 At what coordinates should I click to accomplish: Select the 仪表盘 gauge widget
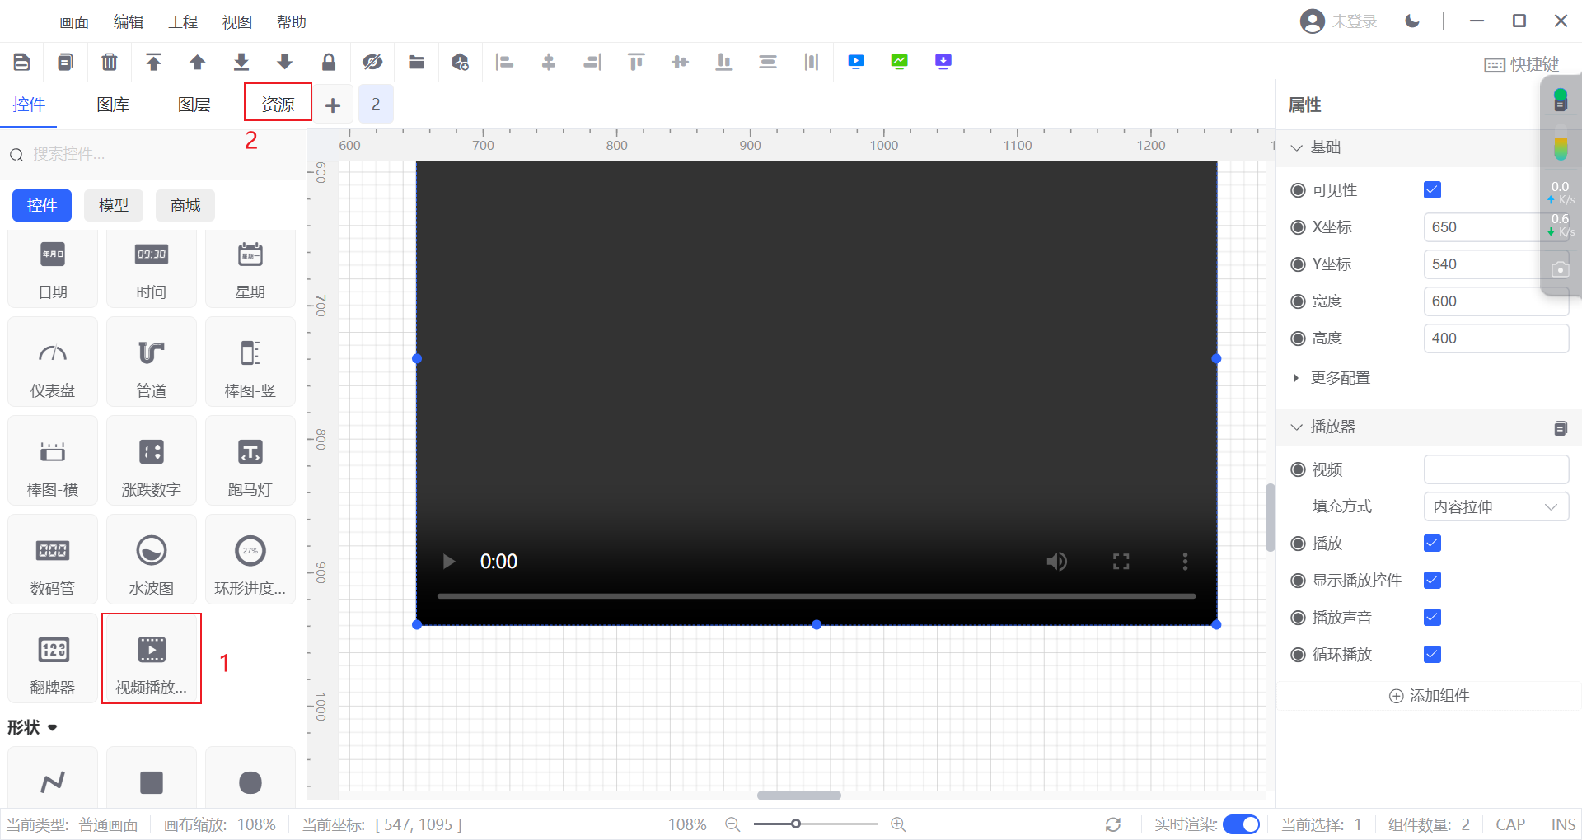point(53,362)
